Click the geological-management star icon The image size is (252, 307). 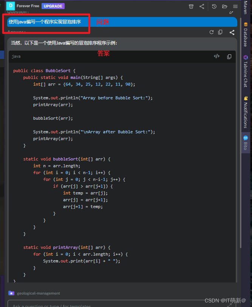pyautogui.click(x=11, y=293)
